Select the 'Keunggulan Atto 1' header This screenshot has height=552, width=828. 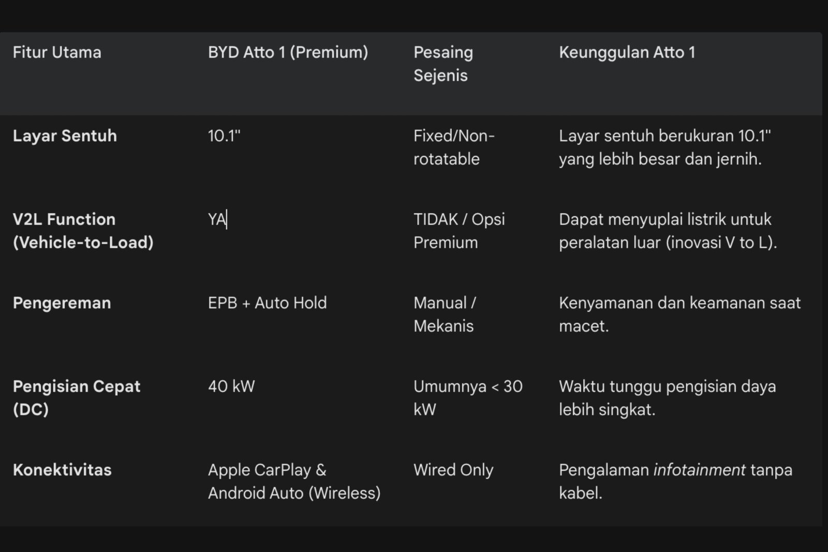pyautogui.click(x=627, y=52)
